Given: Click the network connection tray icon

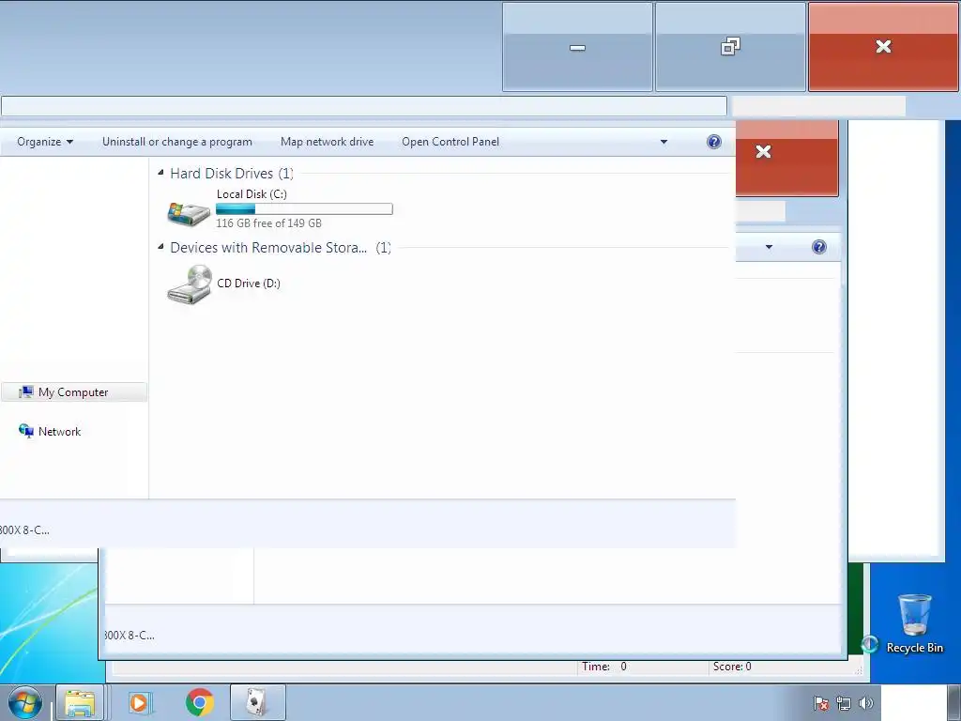Looking at the screenshot, I should 844,703.
